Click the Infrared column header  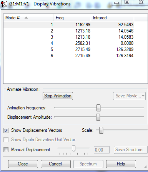(112, 18)
